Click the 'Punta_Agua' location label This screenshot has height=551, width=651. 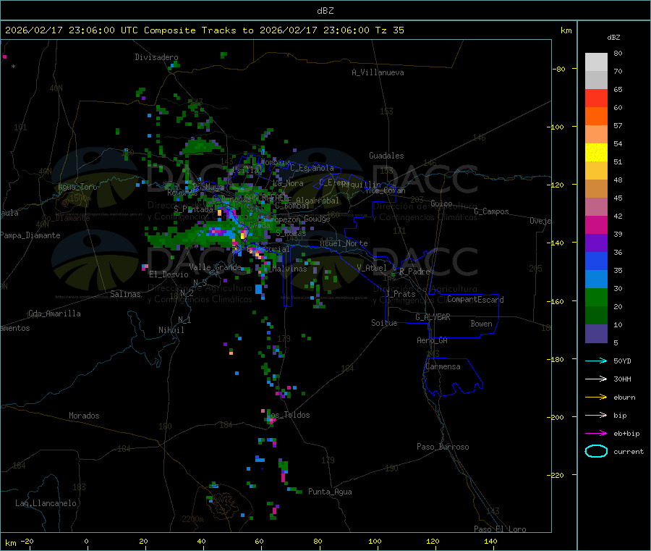[x=330, y=492]
